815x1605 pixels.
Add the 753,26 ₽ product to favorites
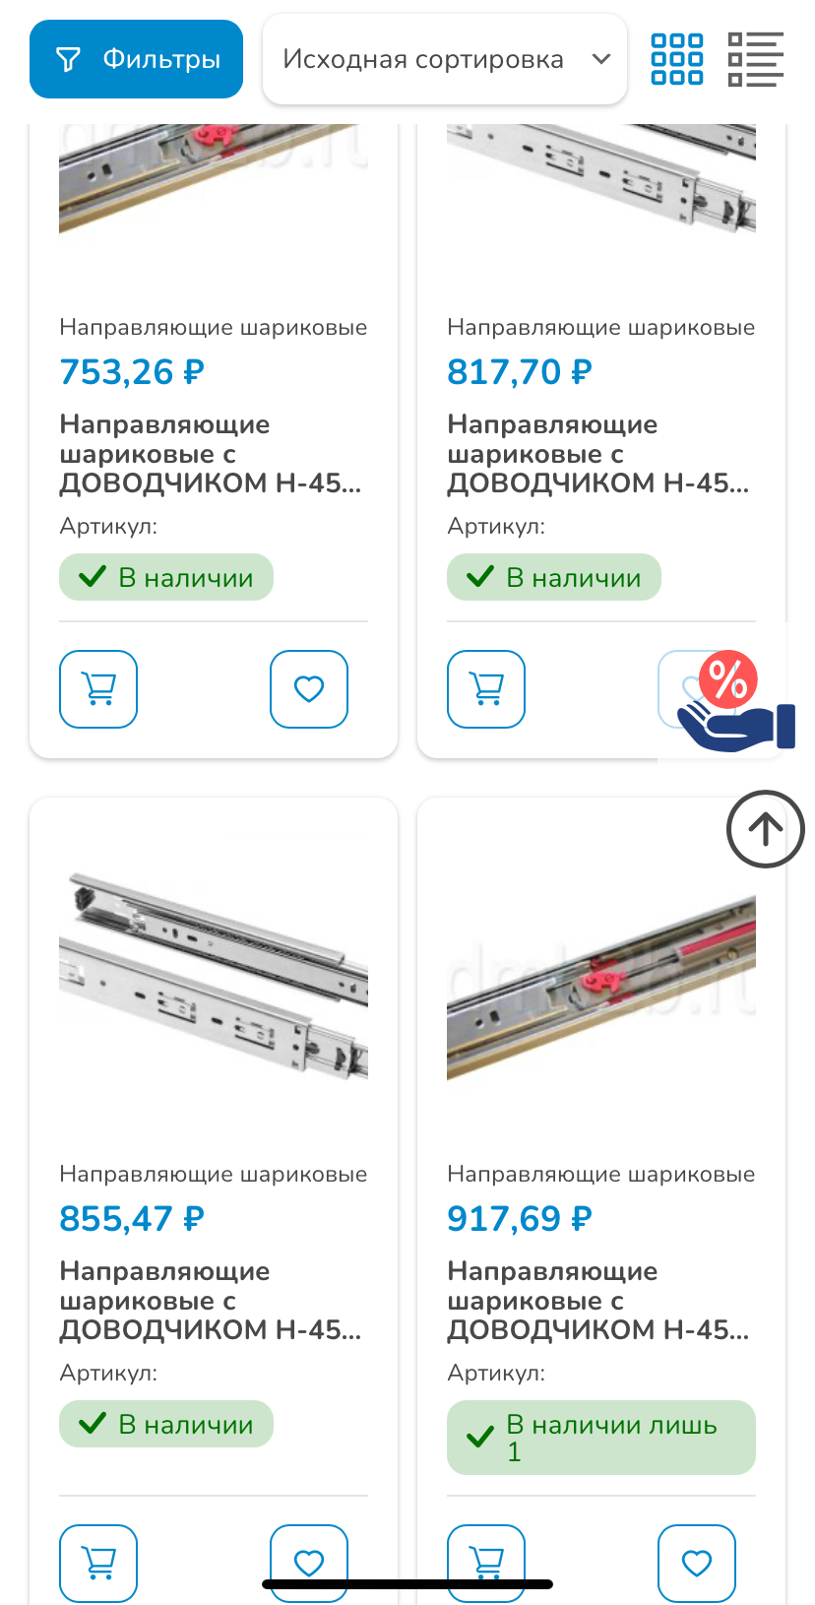pos(309,689)
